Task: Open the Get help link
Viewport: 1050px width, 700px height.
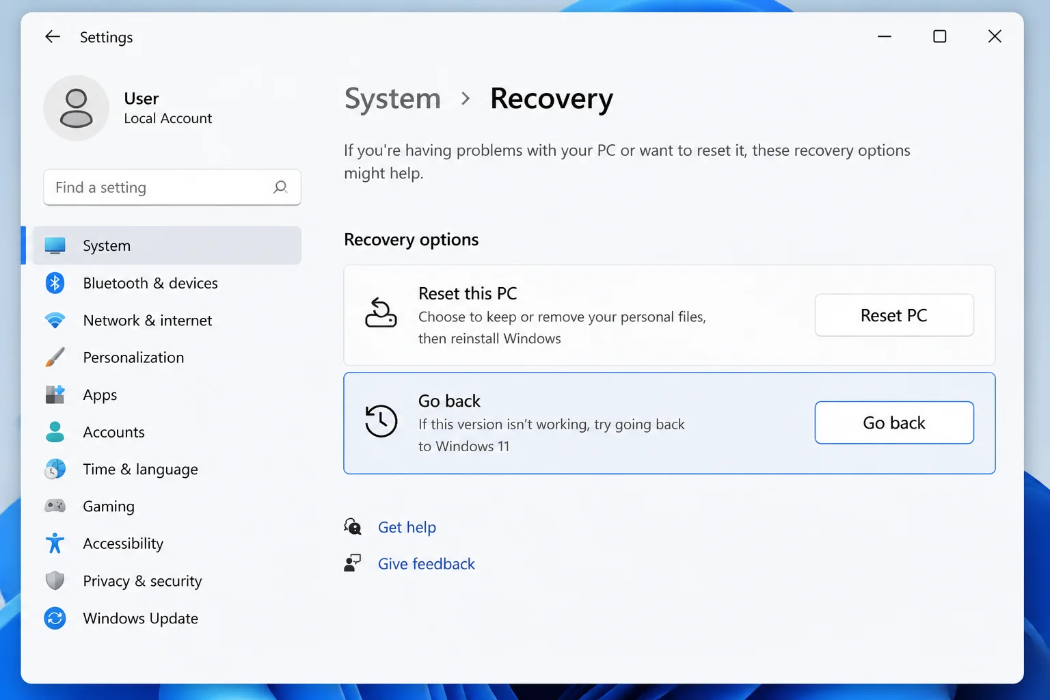Action: pyautogui.click(x=407, y=527)
